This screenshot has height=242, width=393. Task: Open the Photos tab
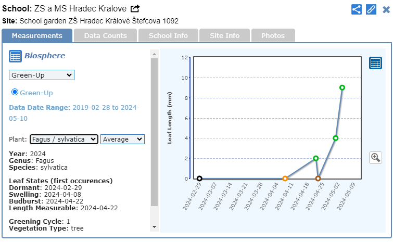click(273, 35)
